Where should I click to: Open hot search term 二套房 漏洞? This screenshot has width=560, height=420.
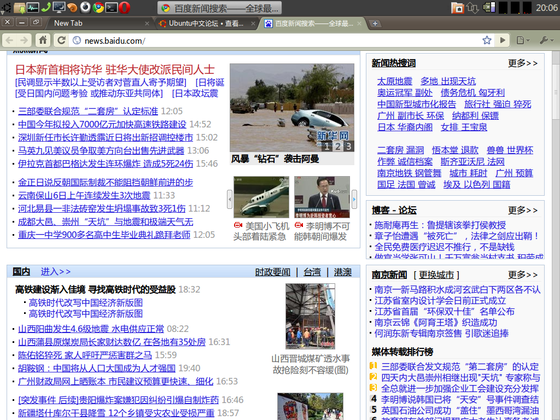point(401,150)
